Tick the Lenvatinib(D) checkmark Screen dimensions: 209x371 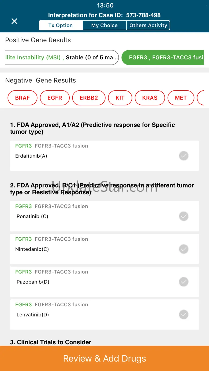pyautogui.click(x=184, y=315)
